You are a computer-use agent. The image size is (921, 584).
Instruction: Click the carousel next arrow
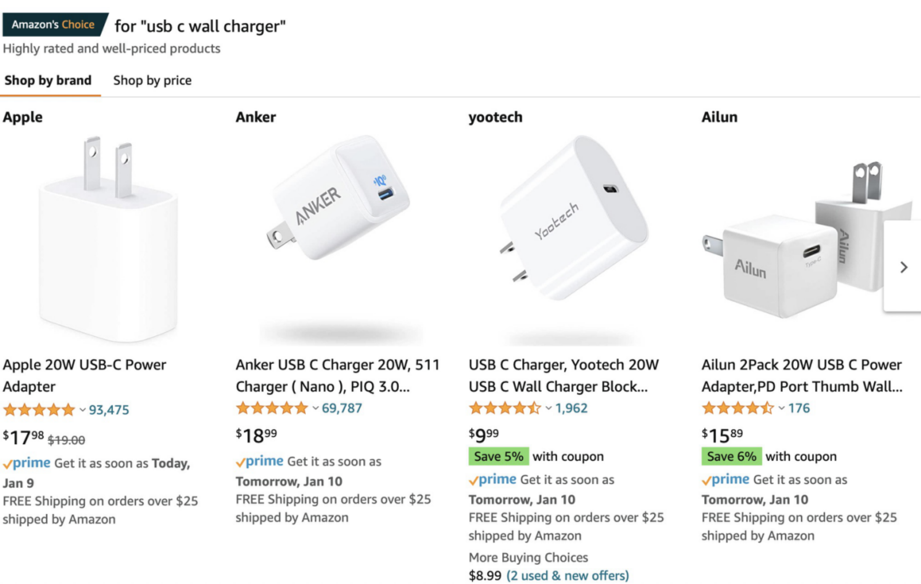[904, 267]
